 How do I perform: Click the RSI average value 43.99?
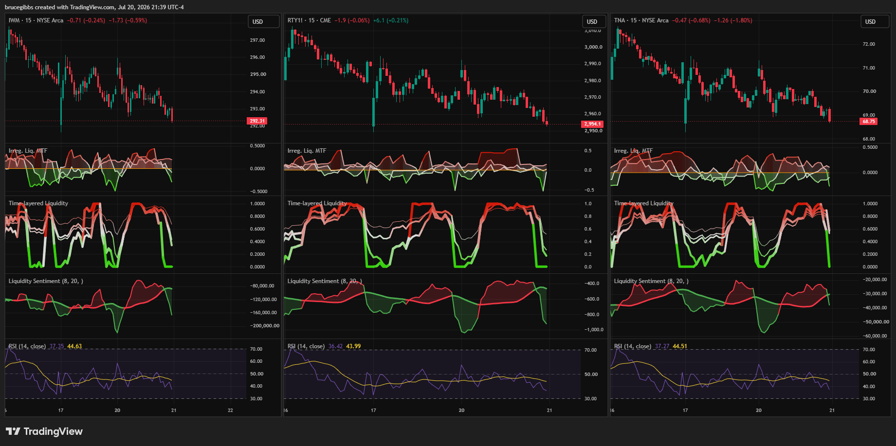tap(353, 346)
